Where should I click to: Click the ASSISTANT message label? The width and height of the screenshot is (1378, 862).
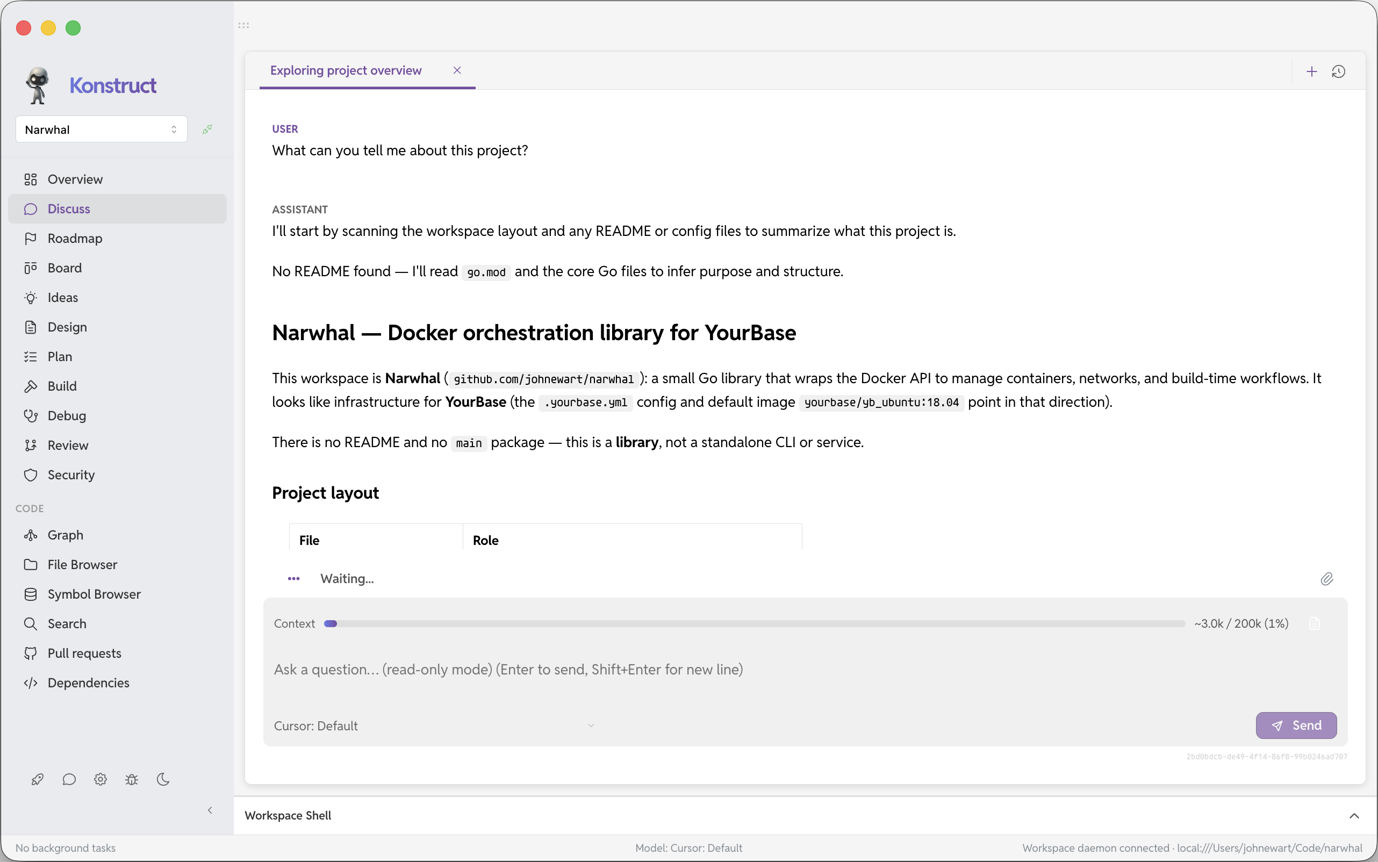(x=300, y=210)
